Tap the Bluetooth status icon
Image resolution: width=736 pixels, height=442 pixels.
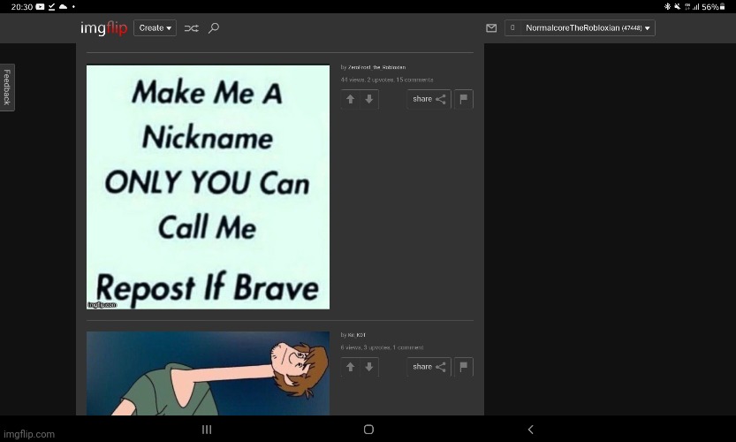click(667, 6)
